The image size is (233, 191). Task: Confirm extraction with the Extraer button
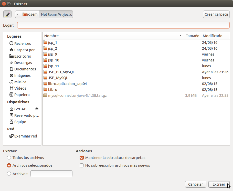[x=219, y=184]
